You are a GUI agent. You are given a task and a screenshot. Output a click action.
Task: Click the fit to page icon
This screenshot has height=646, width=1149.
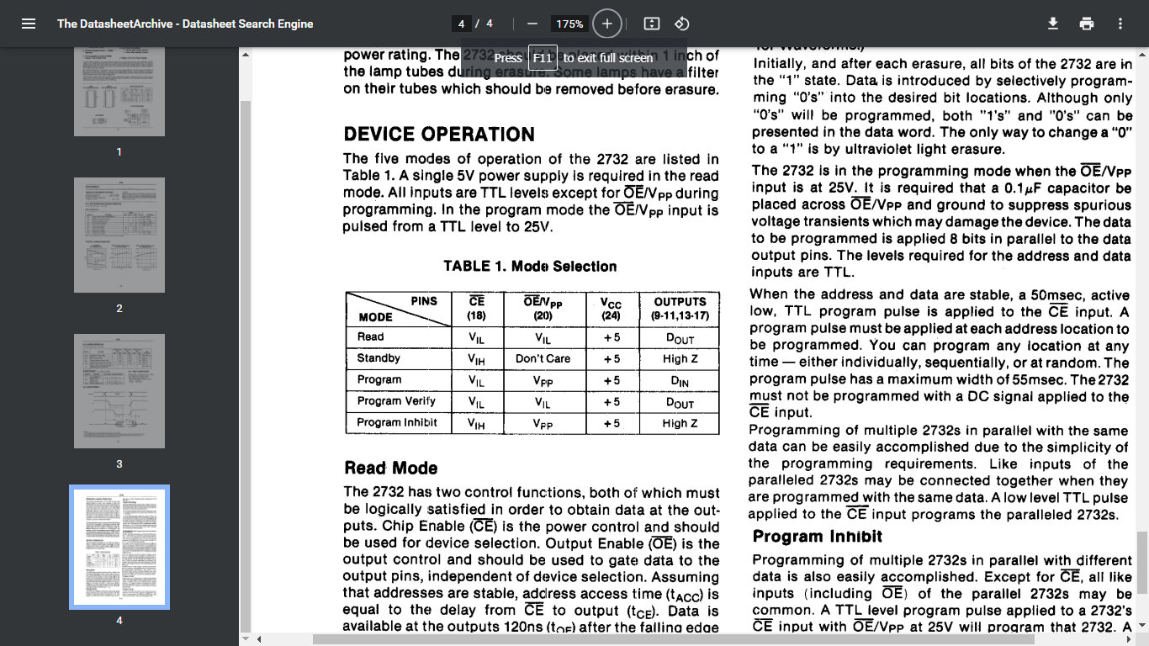652,24
